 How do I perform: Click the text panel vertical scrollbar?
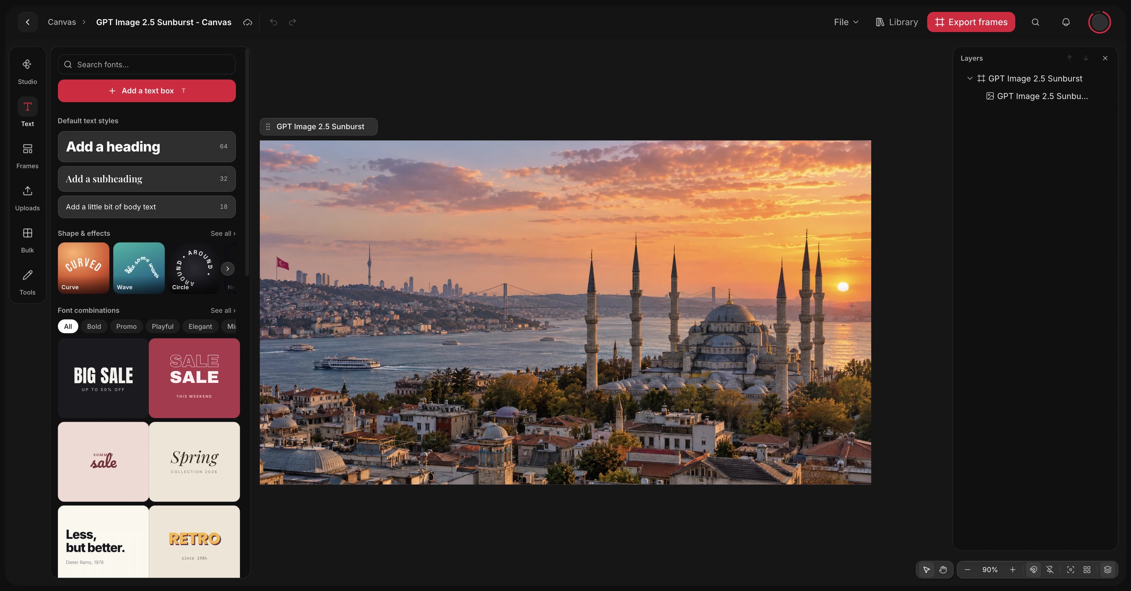tap(247, 162)
